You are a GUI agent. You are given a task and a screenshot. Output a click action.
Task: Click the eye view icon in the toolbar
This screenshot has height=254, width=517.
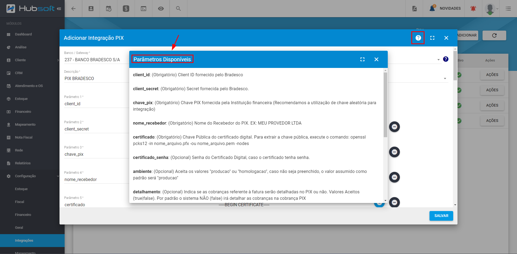pyautogui.click(x=161, y=9)
